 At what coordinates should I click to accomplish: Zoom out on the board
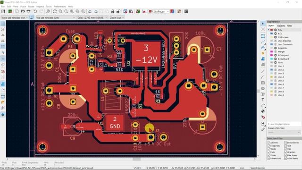(66, 11)
